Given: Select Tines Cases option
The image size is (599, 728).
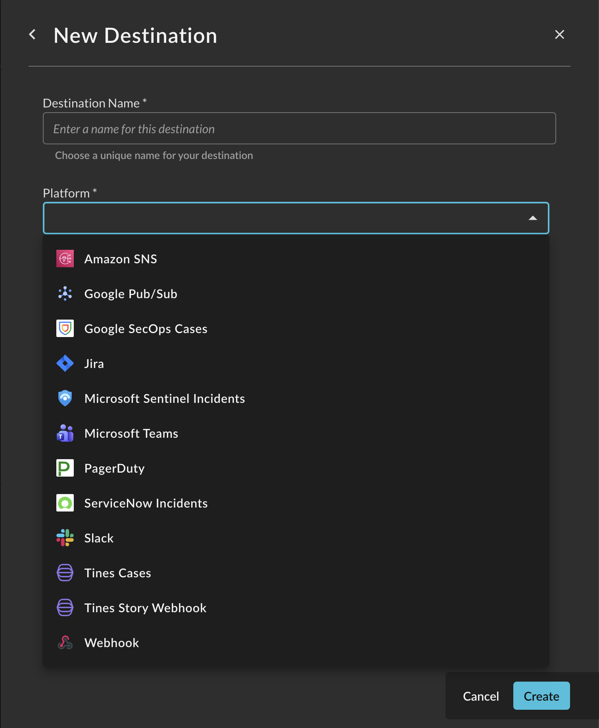Looking at the screenshot, I should [296, 573].
